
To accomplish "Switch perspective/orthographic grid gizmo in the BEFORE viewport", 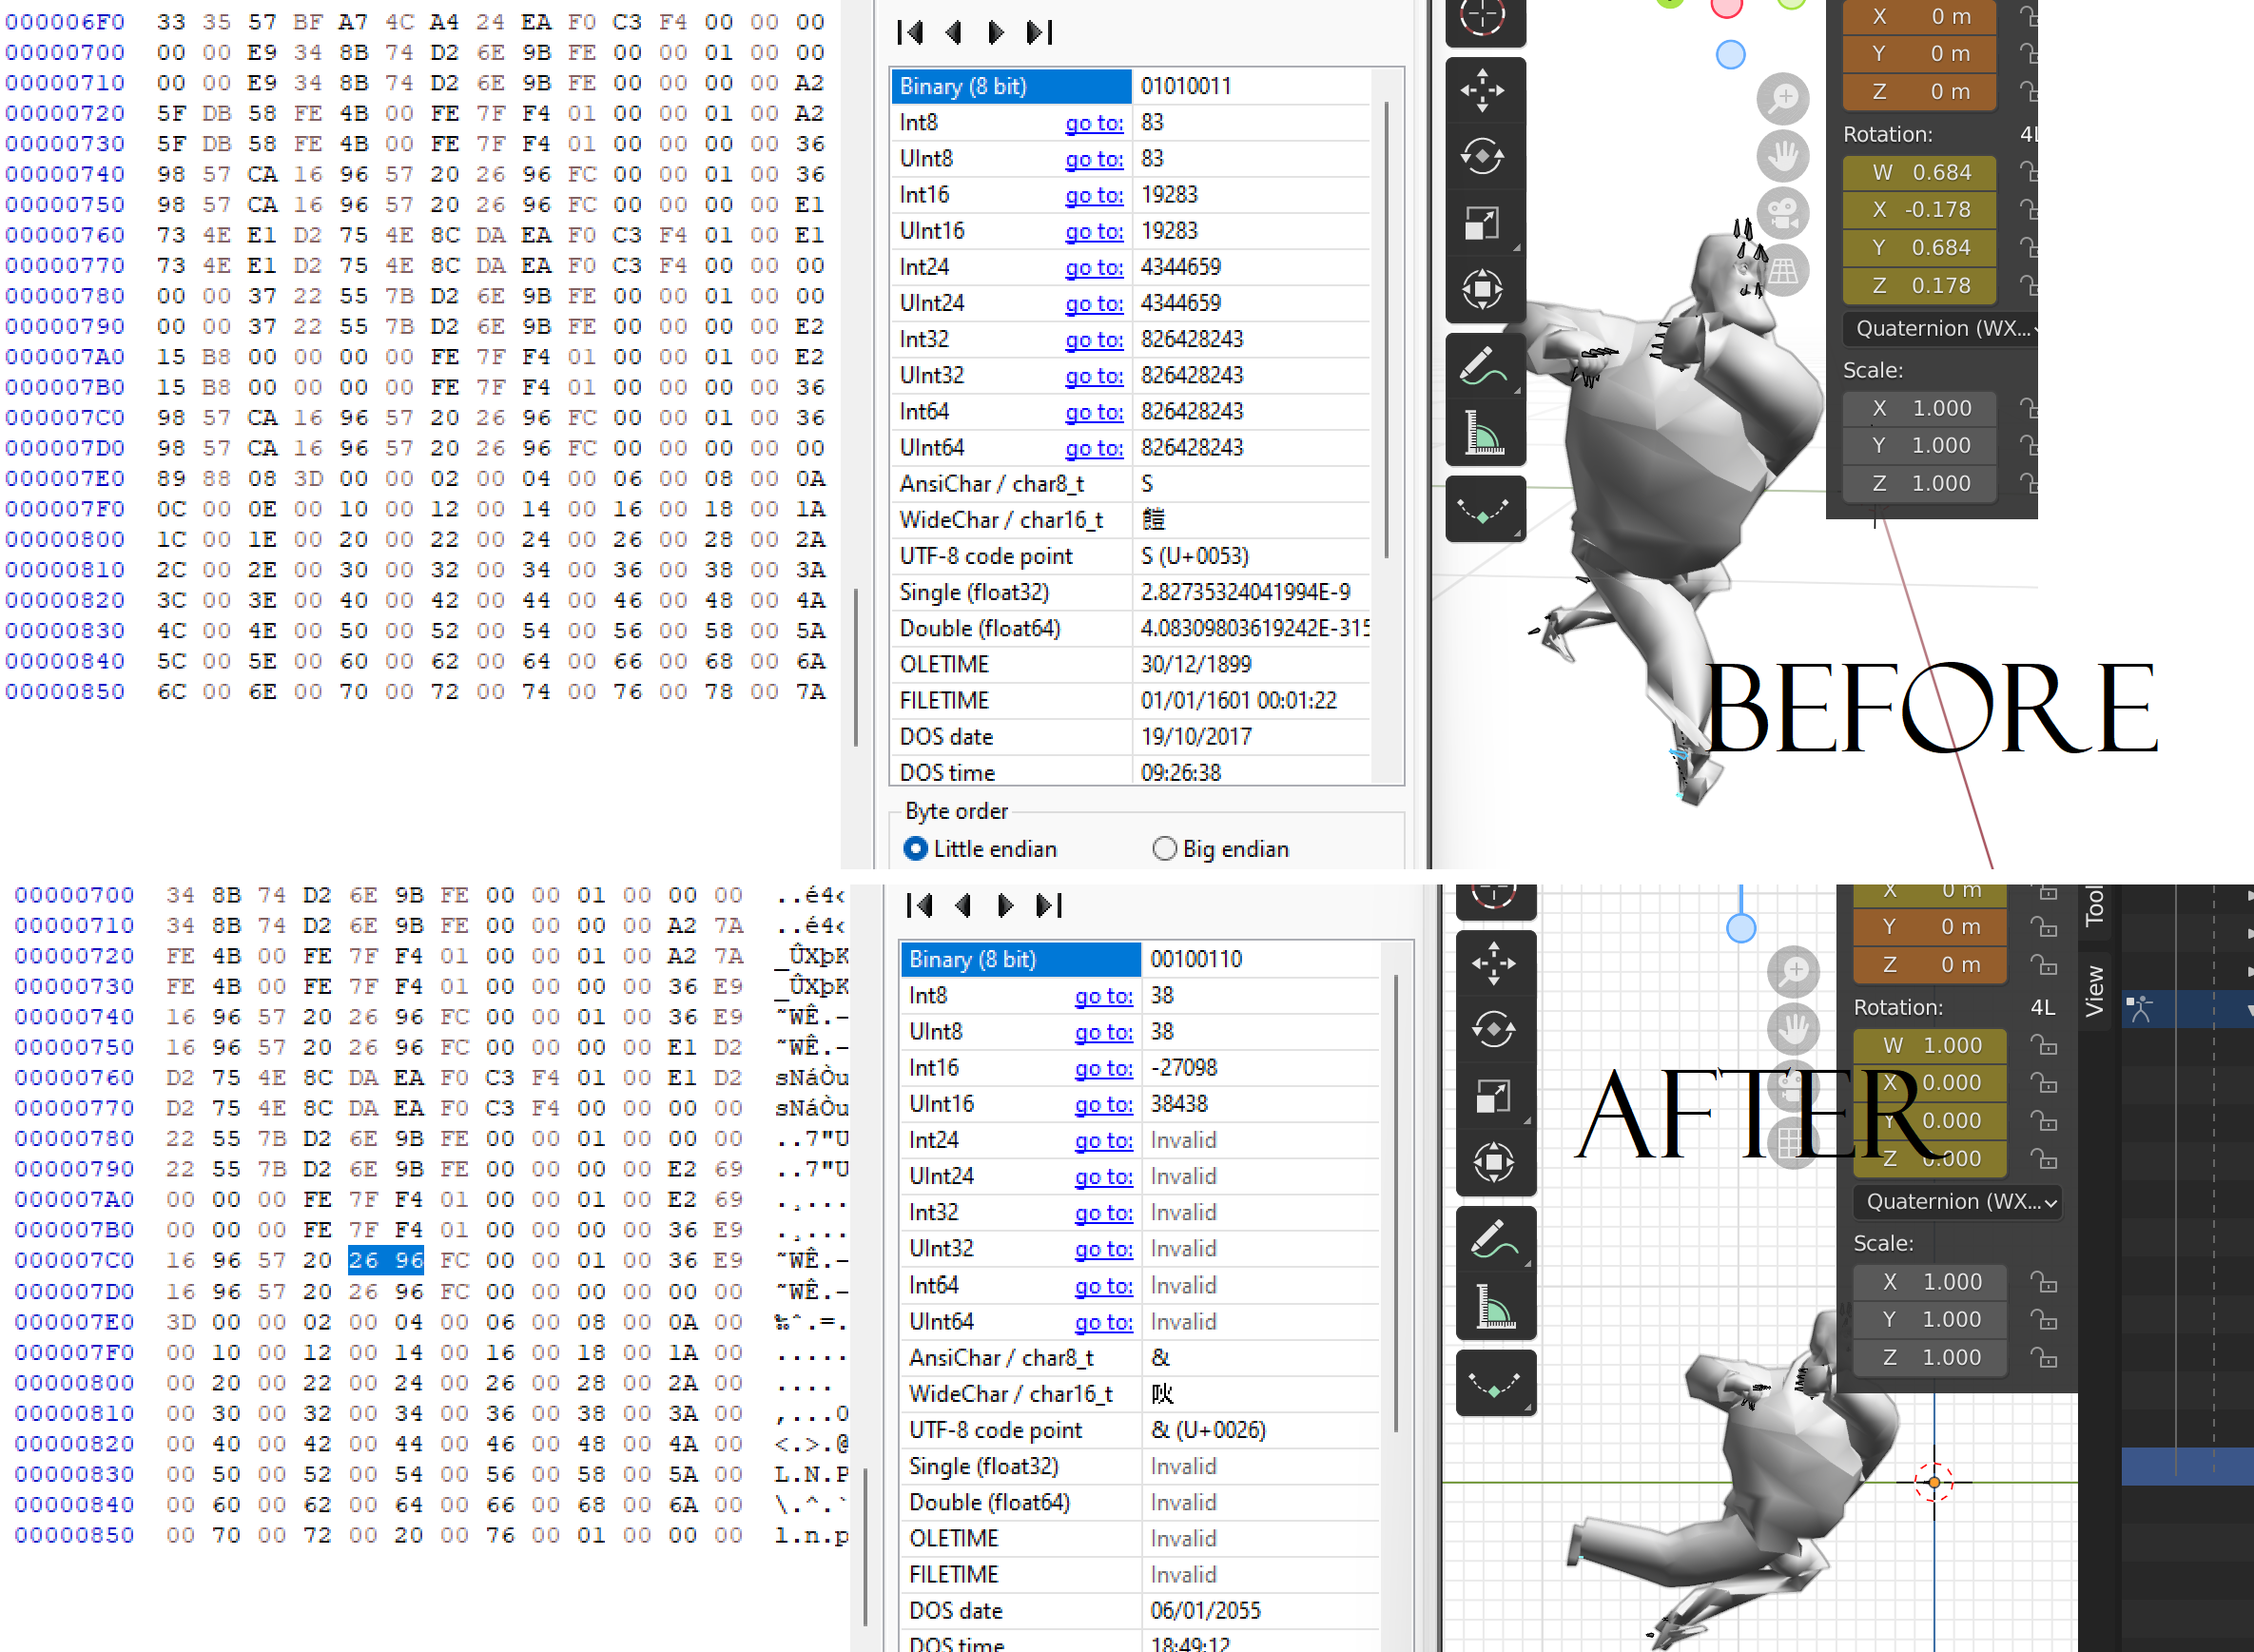I will click(x=1783, y=270).
